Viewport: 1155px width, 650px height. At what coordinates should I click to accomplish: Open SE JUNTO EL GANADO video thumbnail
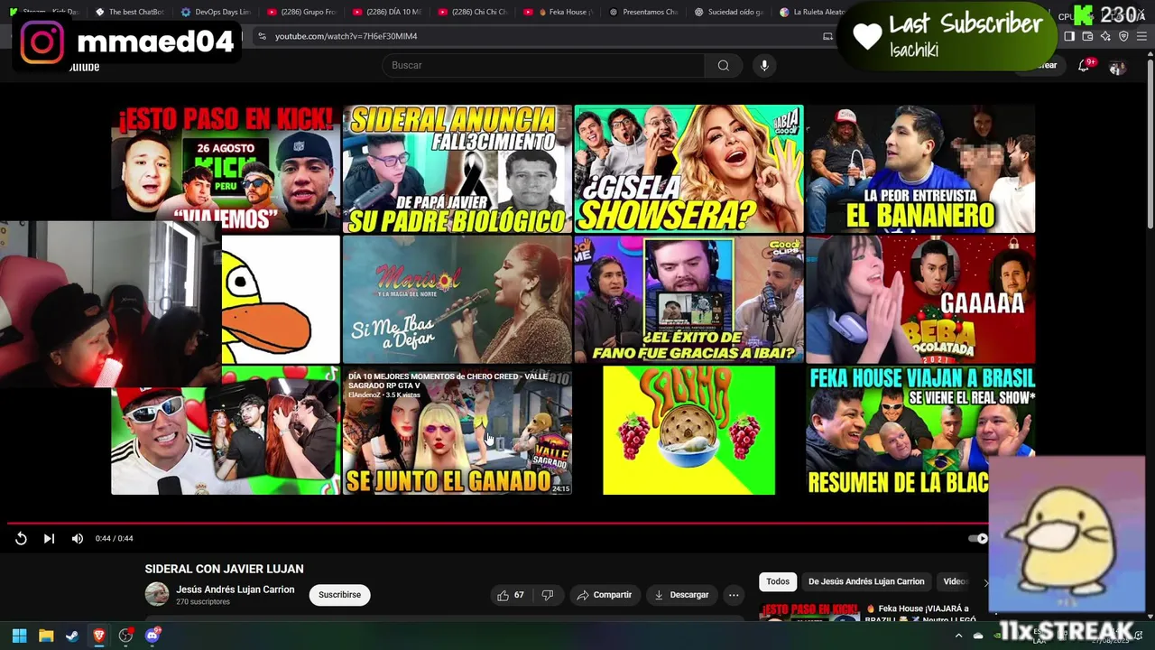coord(457,431)
